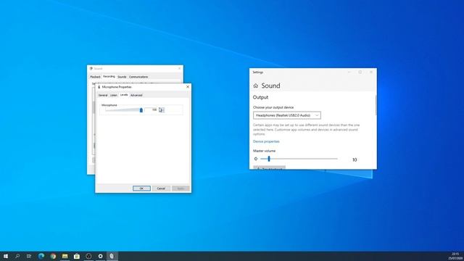464x261 pixels.
Task: Switch to General tab in Microphone Properties
Action: [x=103, y=95]
